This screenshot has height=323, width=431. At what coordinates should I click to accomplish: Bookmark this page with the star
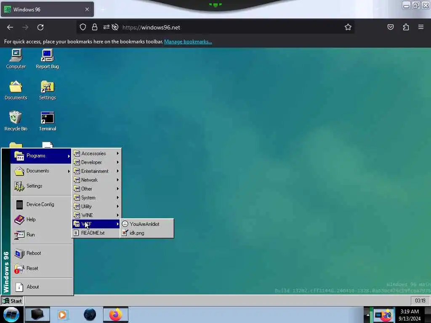click(348, 27)
